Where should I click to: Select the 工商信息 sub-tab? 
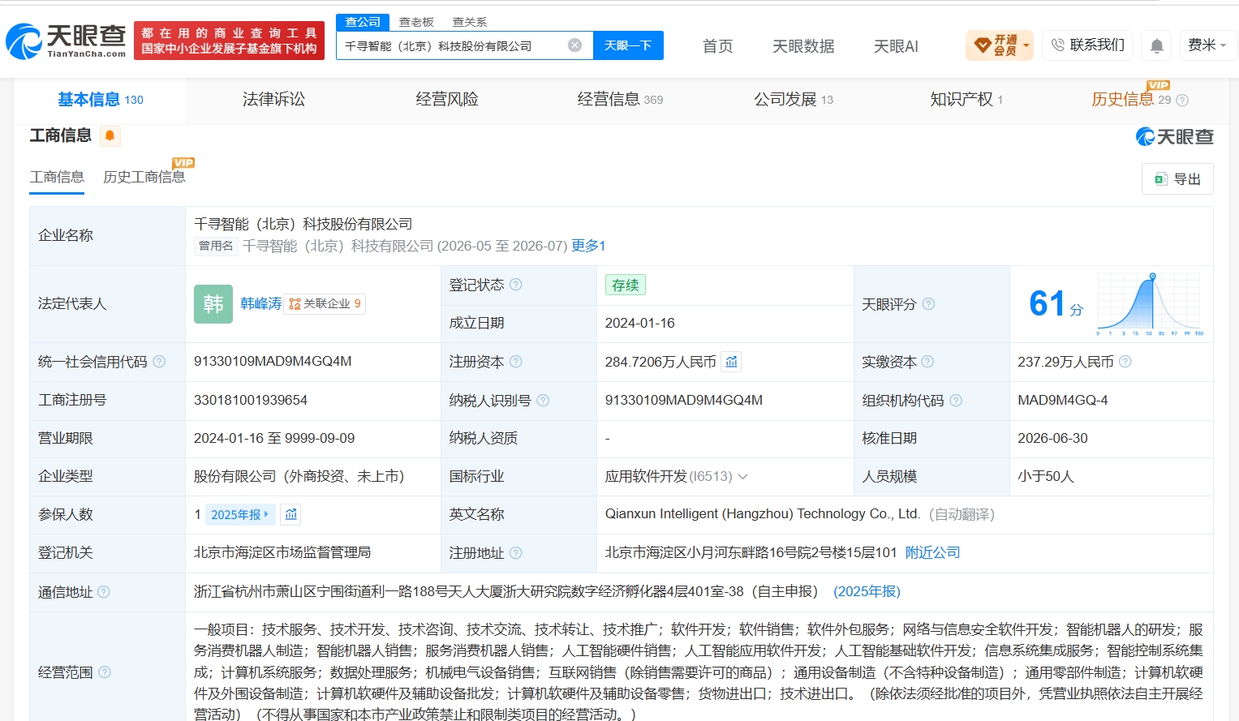click(x=57, y=177)
